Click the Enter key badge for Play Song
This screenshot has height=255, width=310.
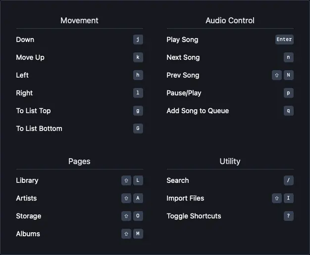pyautogui.click(x=284, y=40)
